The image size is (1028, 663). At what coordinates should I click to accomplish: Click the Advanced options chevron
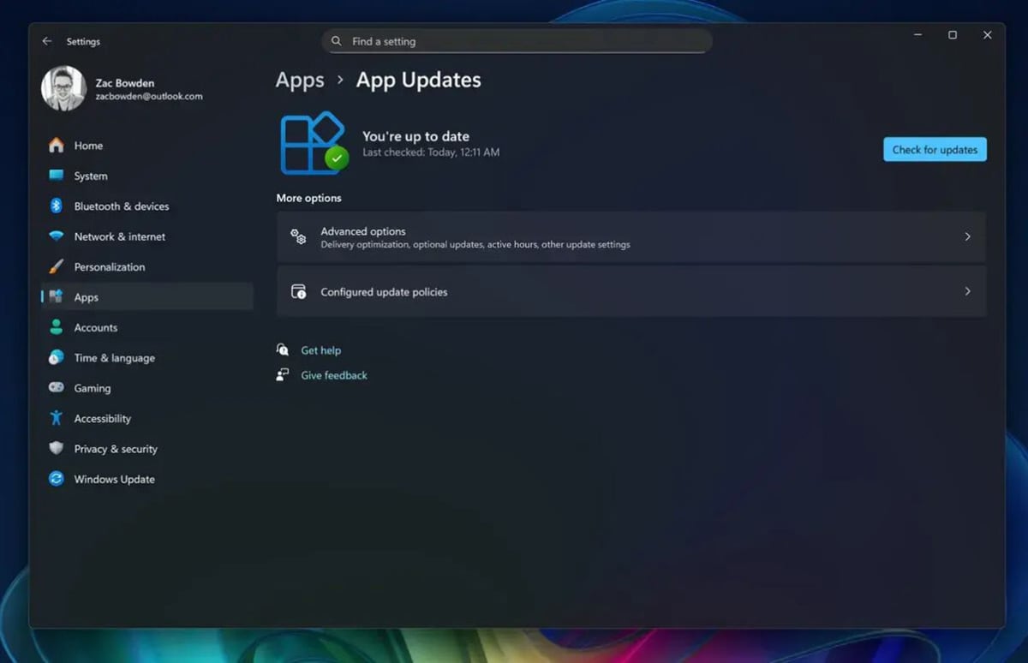(x=967, y=236)
